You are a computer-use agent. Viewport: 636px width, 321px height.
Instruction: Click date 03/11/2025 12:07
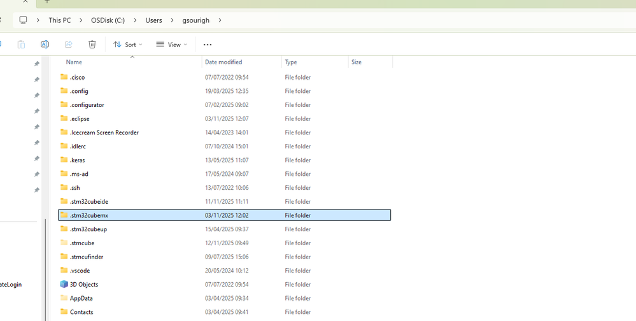[227, 118]
